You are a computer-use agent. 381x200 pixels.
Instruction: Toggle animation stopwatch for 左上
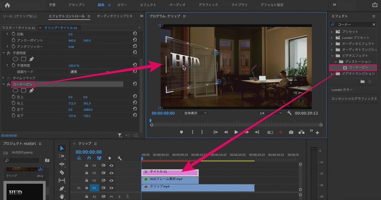pyautogui.click(x=13, y=97)
